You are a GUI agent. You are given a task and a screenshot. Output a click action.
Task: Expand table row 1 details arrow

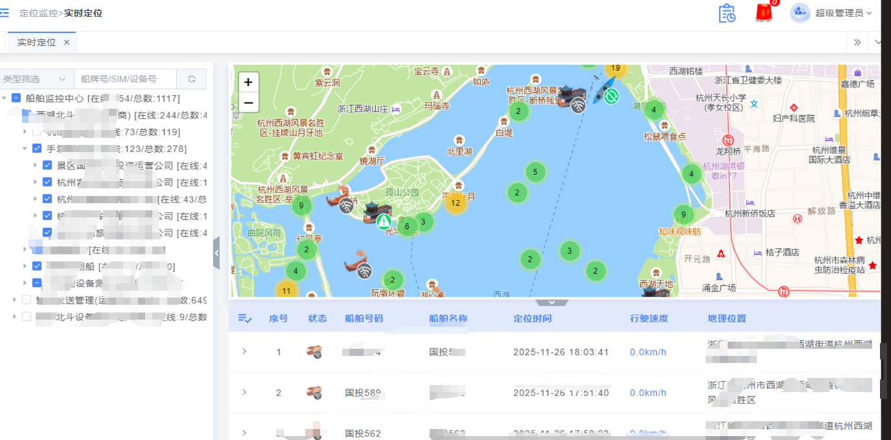pyautogui.click(x=244, y=351)
